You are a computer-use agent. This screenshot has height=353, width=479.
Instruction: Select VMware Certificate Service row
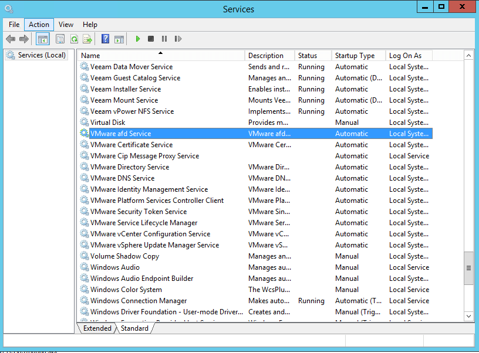255,145
